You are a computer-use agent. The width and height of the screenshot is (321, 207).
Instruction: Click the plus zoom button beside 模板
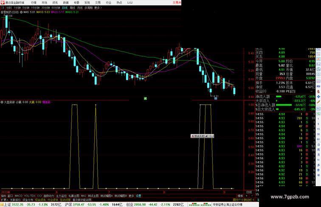pos(246,196)
